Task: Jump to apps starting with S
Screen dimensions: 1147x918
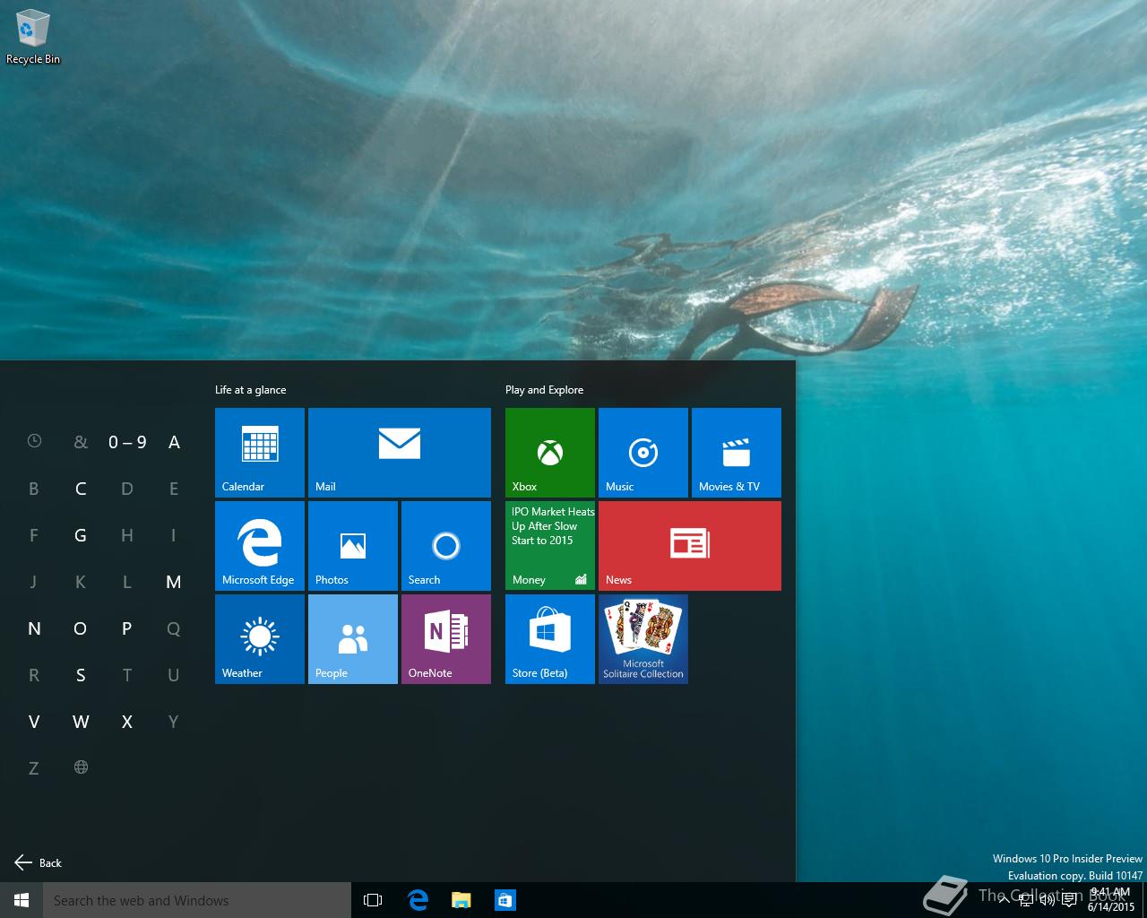Action: tap(81, 674)
